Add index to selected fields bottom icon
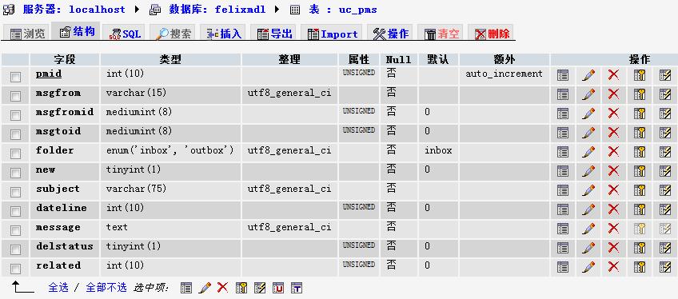Image resolution: width=678 pixels, height=299 pixels. pos(259,288)
